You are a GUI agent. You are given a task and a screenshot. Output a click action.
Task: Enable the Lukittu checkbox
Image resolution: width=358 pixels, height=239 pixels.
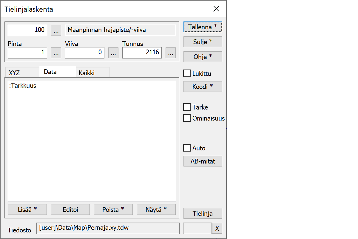click(187, 73)
